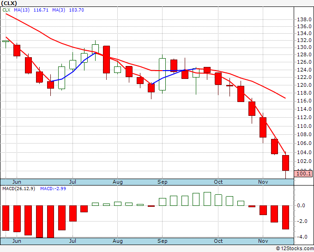Select Oct on the MACD timeline

[218, 241]
